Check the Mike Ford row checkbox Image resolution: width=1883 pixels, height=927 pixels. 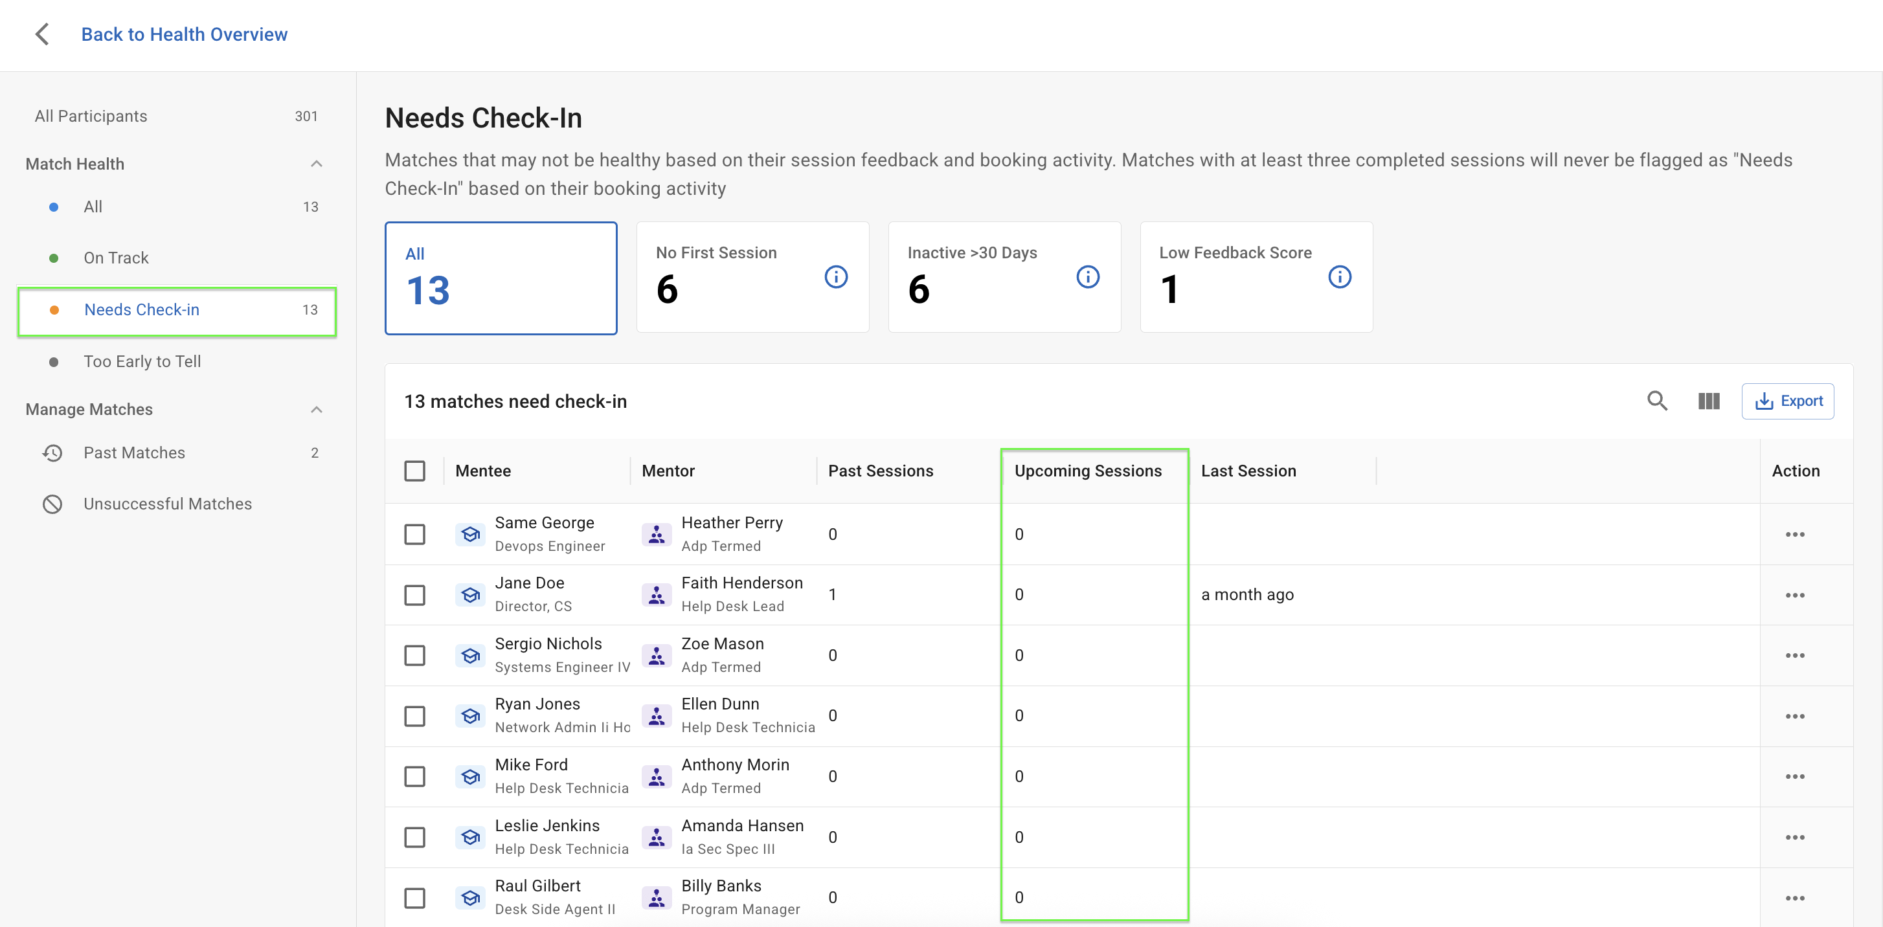[414, 777]
